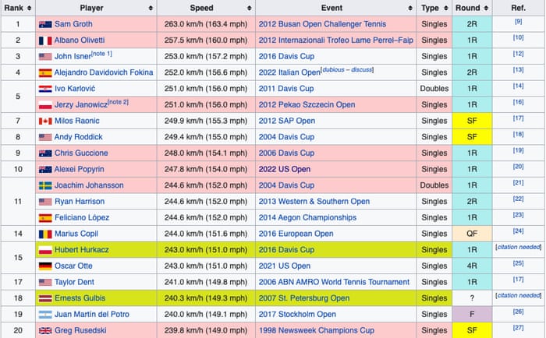
Task: Click Australian flag beside Chris Guccione
Action: pos(45,153)
